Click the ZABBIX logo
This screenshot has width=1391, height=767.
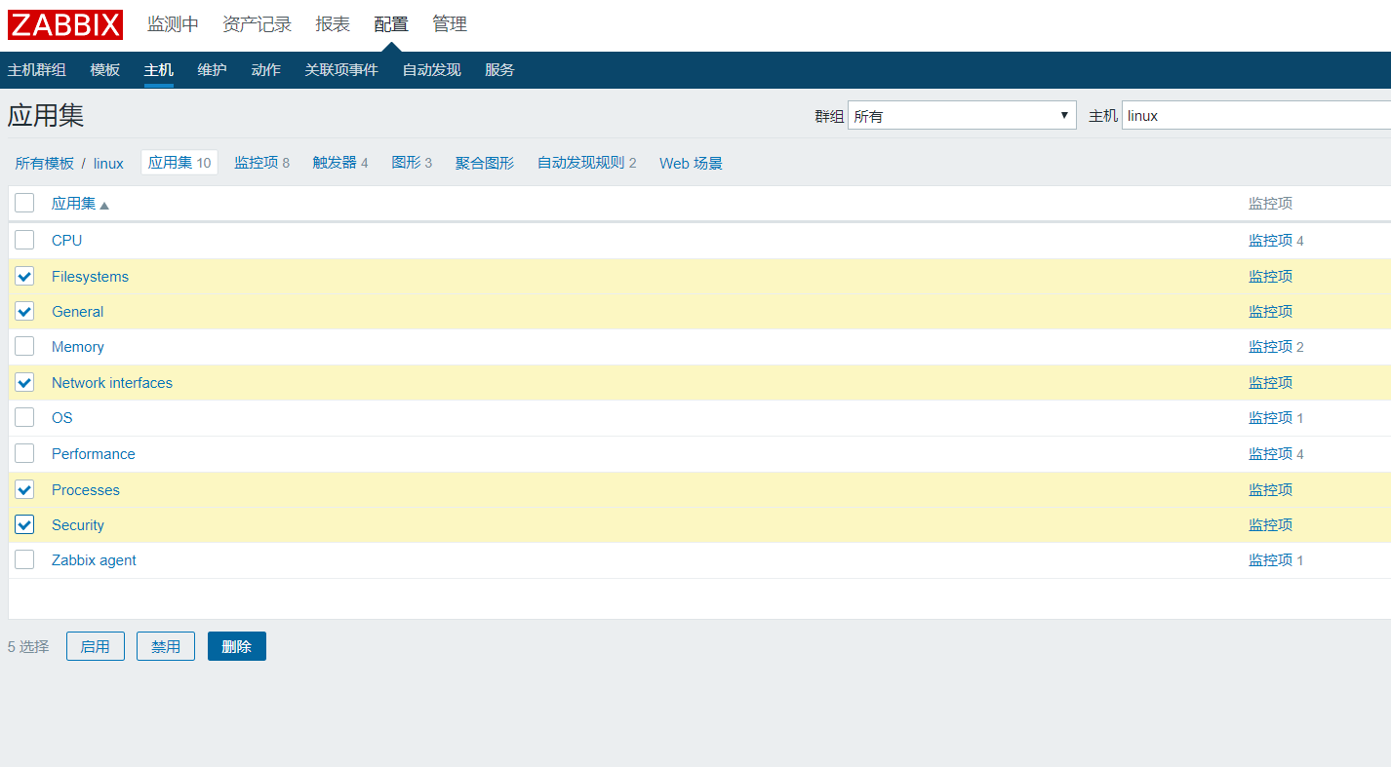click(x=65, y=24)
